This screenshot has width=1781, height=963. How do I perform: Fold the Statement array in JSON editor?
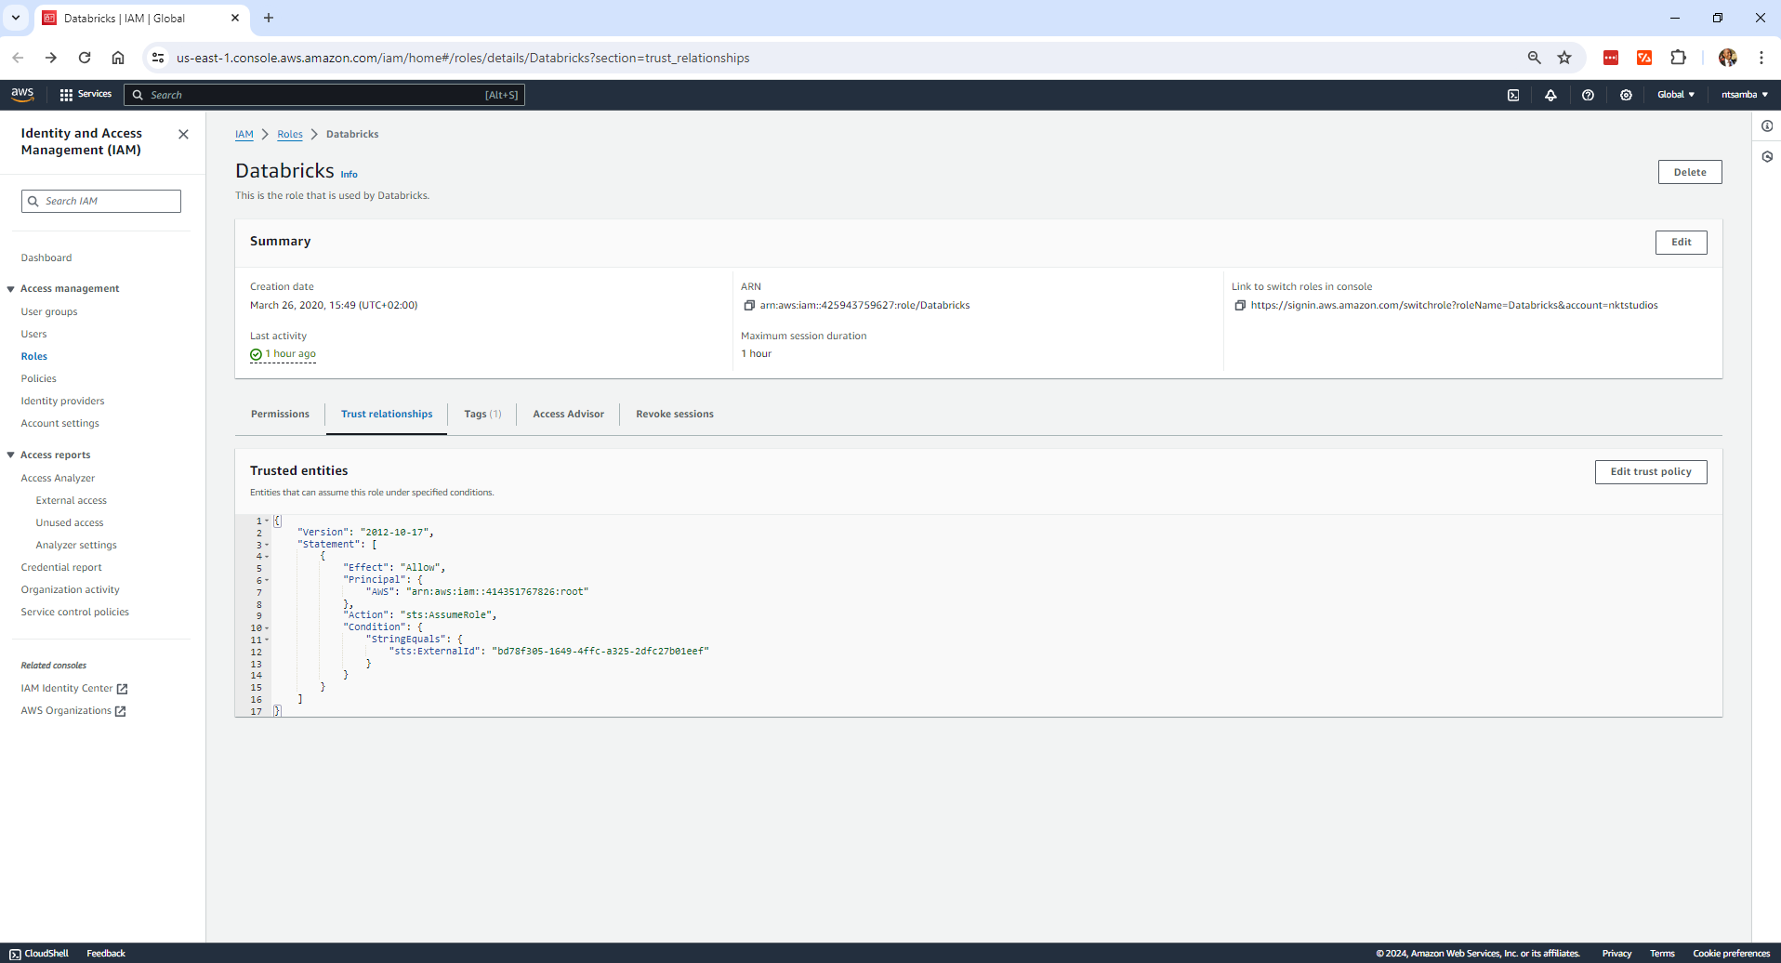point(268,545)
